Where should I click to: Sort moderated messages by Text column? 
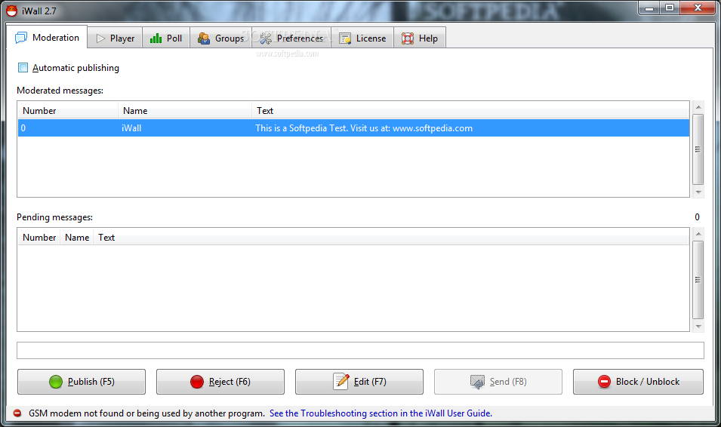pyautogui.click(x=470, y=111)
